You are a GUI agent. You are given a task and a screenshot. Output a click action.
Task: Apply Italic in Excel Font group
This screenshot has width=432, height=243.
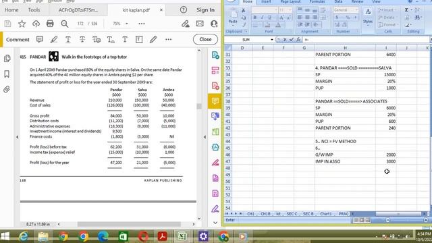(x=262, y=18)
